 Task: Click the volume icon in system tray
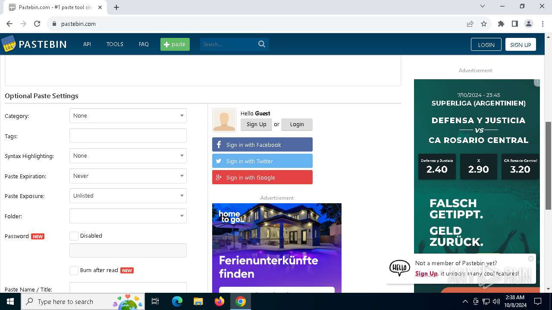pos(496,301)
